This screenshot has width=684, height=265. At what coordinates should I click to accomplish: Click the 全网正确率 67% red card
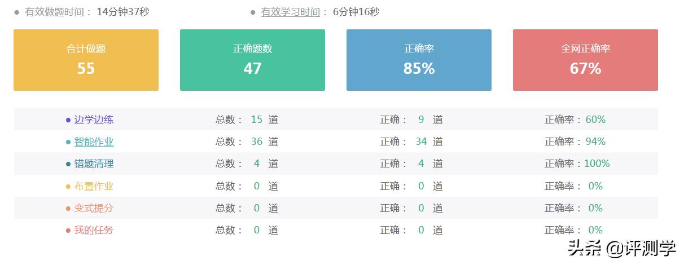585,60
